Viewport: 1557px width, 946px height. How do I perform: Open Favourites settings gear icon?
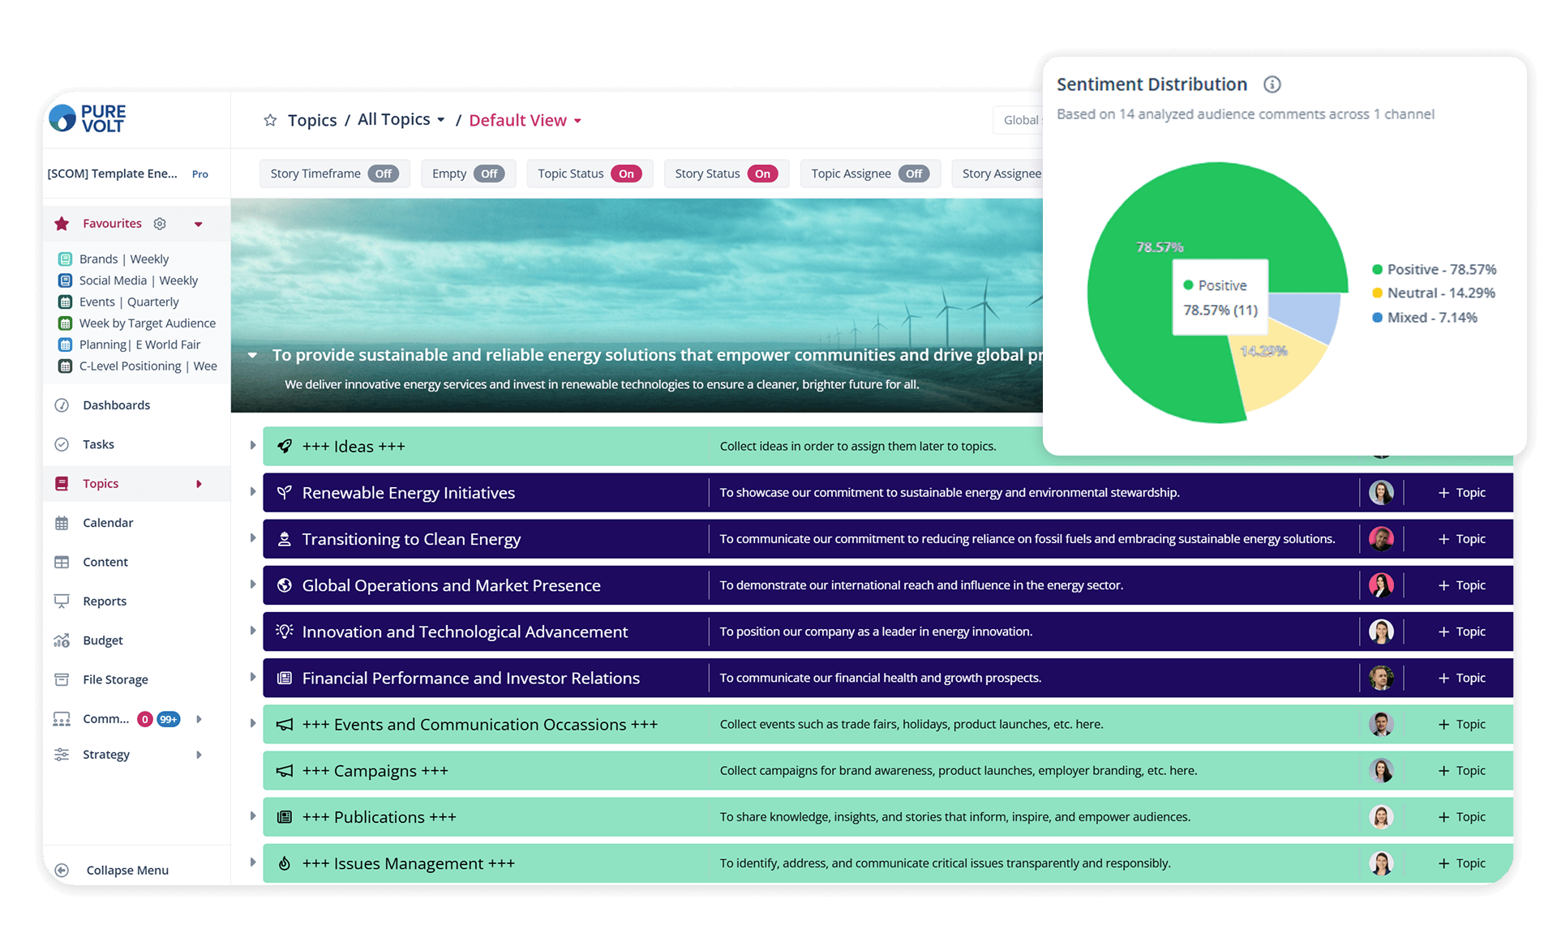160,224
